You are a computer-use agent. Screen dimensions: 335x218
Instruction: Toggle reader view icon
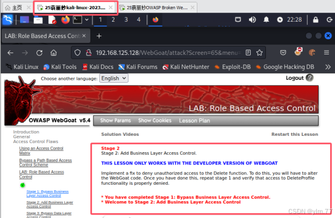pyautogui.click(x=248, y=53)
